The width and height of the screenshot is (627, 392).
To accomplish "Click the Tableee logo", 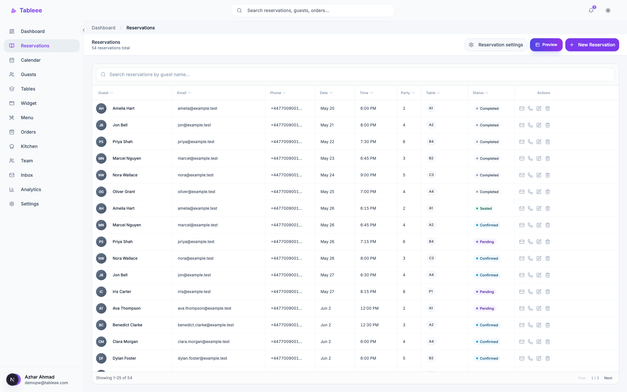I will tap(26, 10).
